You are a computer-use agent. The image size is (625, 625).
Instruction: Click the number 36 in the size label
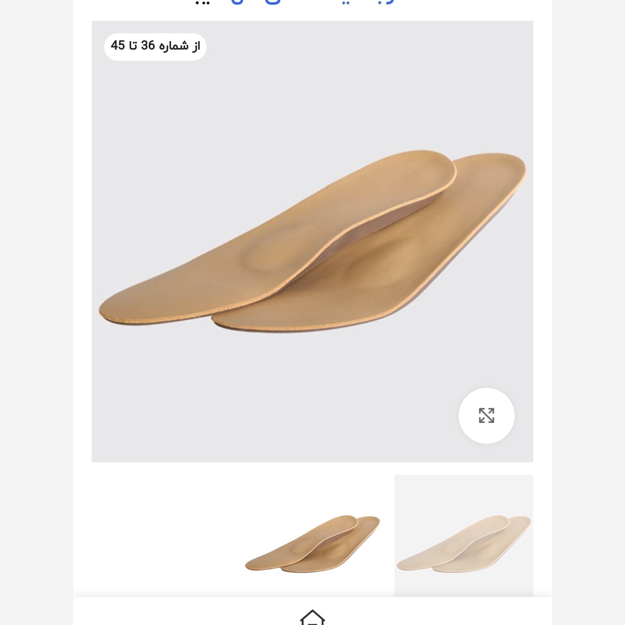(x=148, y=45)
